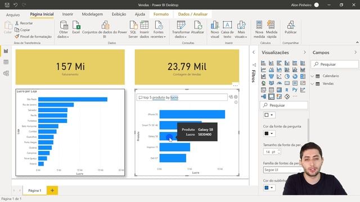Add a Novo visual to the report

(215, 29)
